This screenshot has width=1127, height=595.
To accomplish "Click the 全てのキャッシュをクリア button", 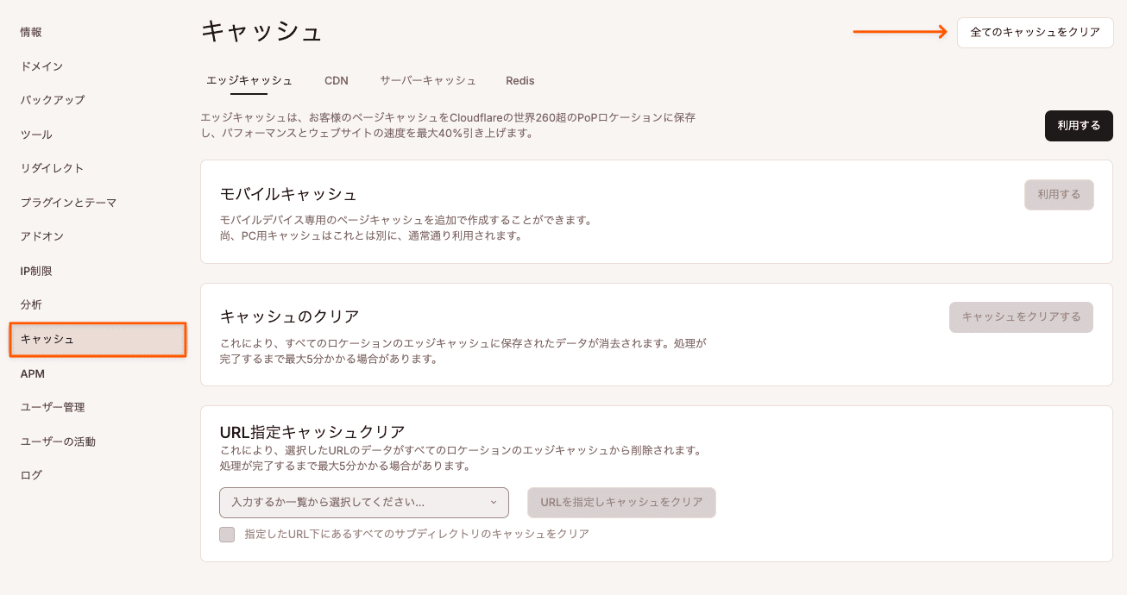I will 1035,33.
